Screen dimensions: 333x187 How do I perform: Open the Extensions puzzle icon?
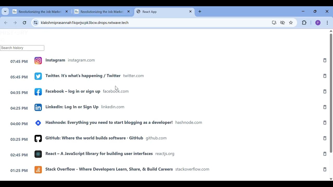point(304,23)
